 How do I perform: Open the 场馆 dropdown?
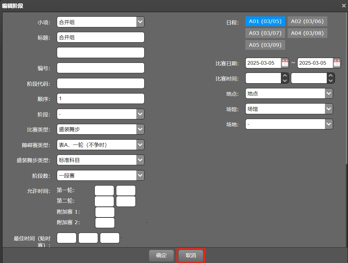(x=329, y=109)
